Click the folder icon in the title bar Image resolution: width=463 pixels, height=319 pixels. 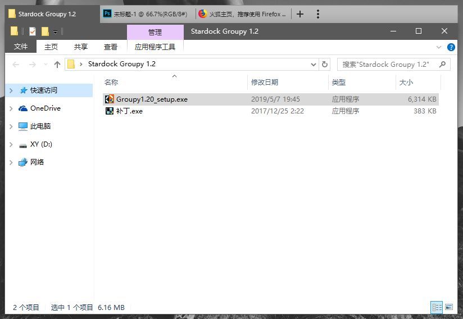point(14,31)
